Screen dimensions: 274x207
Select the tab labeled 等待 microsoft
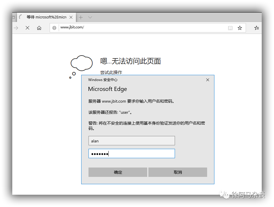click(46, 17)
